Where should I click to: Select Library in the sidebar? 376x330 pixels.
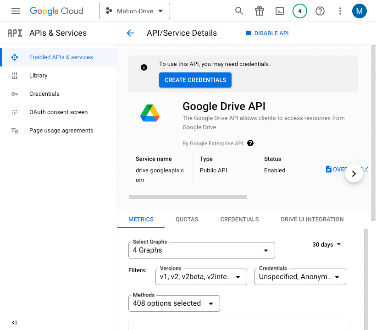59,76
